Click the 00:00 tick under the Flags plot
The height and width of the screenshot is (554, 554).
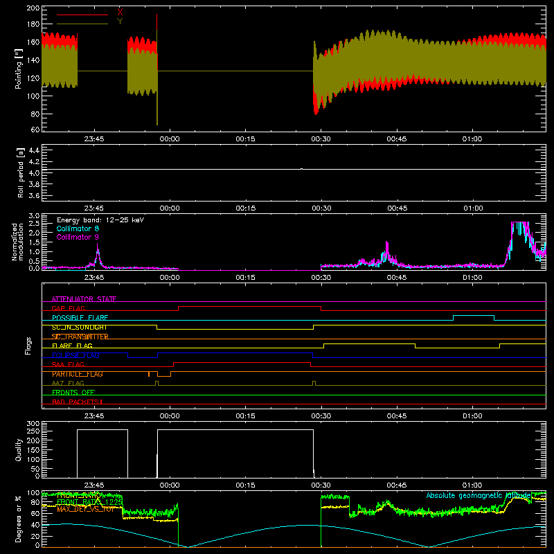(x=170, y=416)
